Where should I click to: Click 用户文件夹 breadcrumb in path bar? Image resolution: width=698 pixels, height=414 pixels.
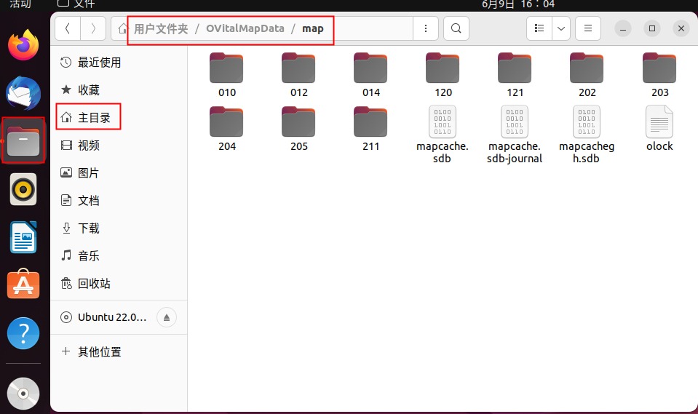coord(160,29)
